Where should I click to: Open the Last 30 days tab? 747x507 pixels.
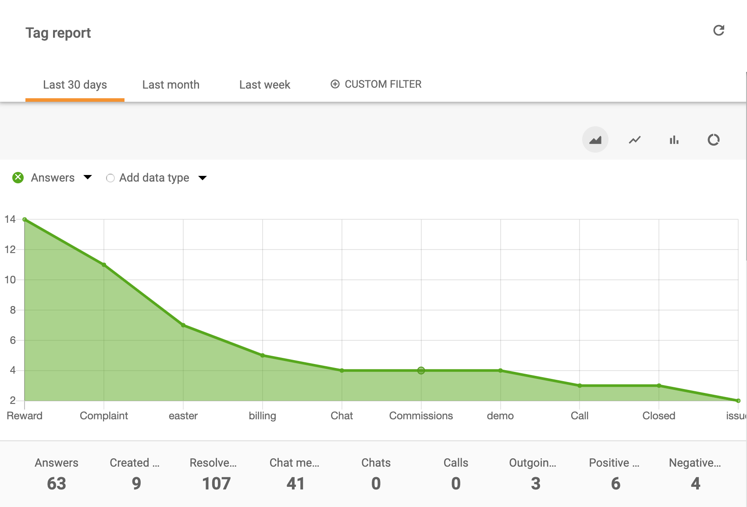75,85
